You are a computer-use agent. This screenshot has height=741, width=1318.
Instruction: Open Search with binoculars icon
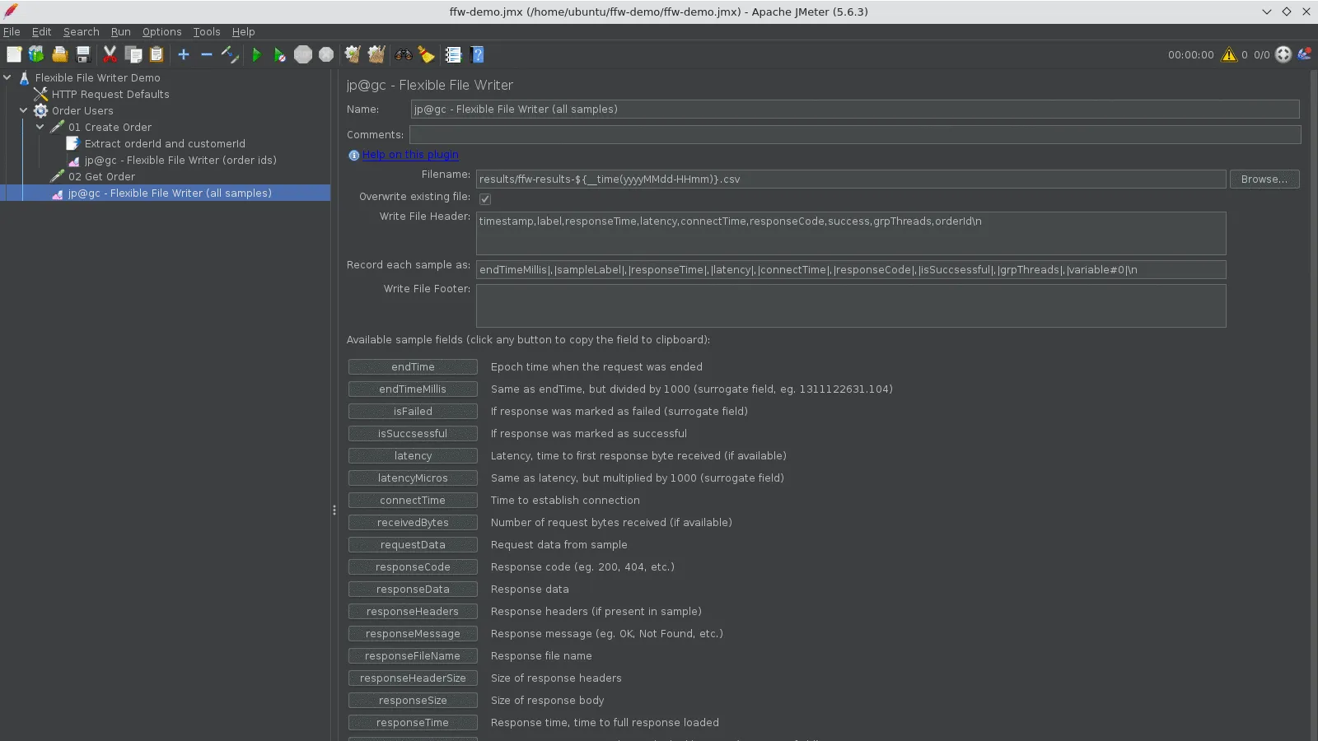[x=404, y=54]
